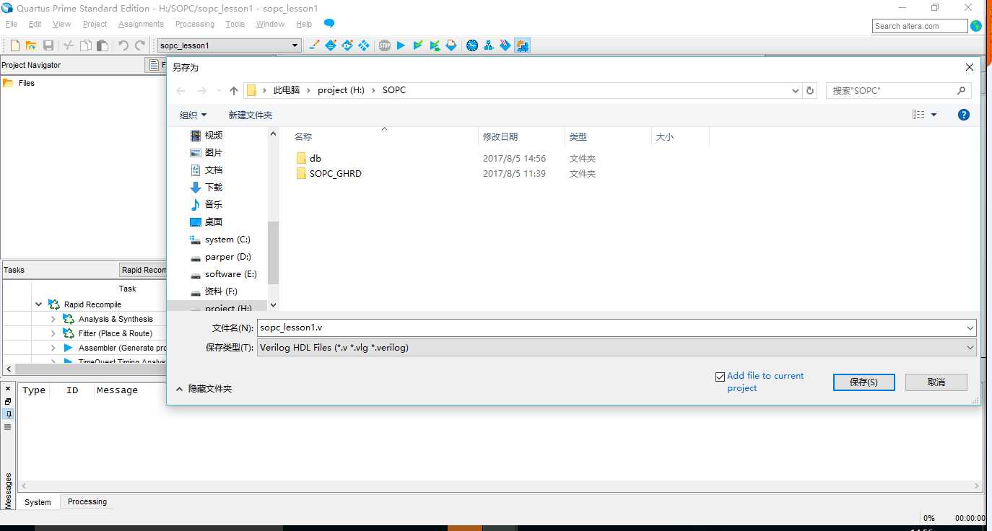Launch Qsys system builder toolbar icon

coord(523,45)
